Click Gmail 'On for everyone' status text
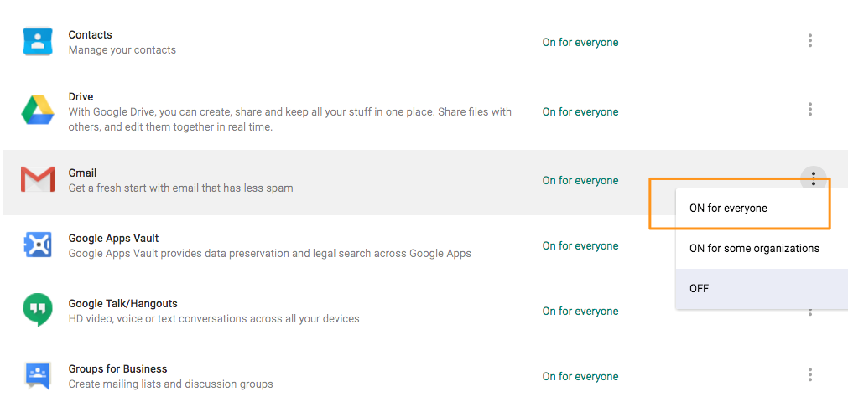The image size is (848, 412). 580,180
